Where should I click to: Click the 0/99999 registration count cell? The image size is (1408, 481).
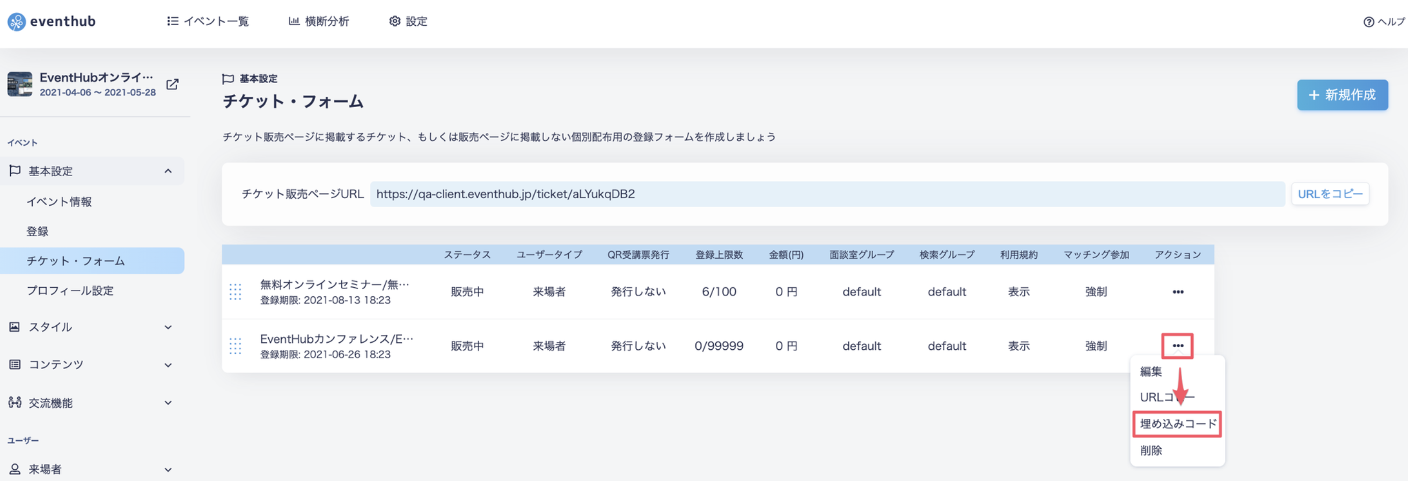[719, 346]
